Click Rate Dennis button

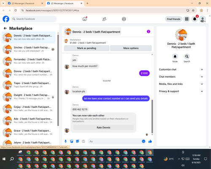[x=103, y=128]
